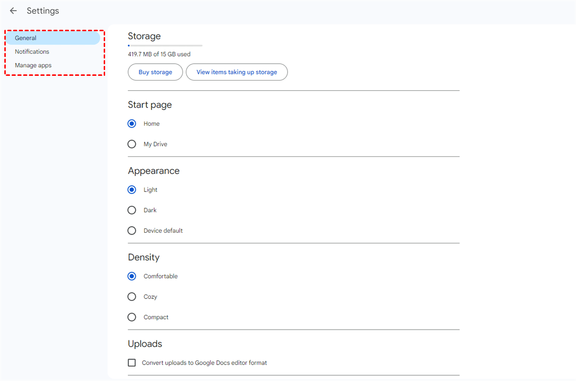Choose the Dark appearance option
Viewport: 576px width, 381px height.
[132, 210]
